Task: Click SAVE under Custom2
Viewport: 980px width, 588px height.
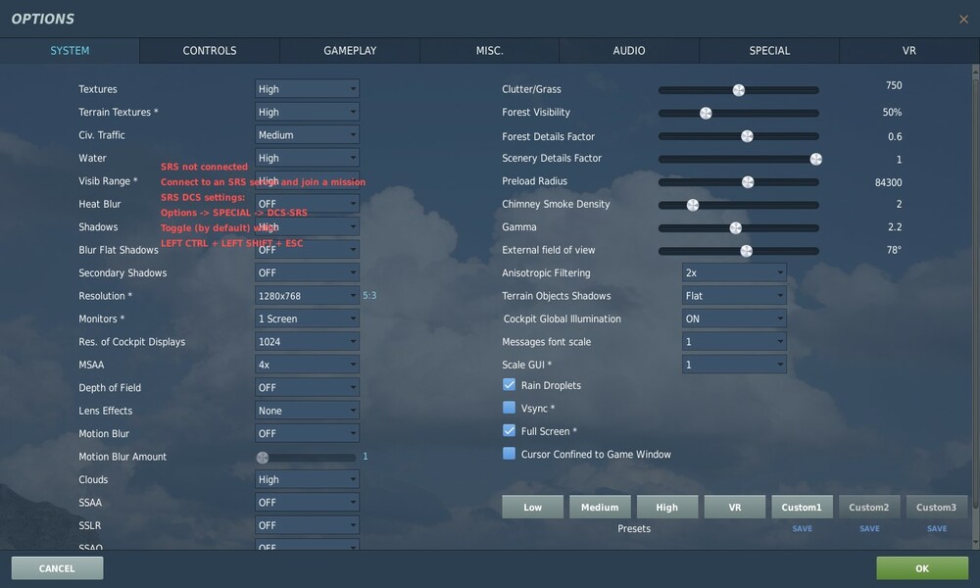Action: [869, 528]
